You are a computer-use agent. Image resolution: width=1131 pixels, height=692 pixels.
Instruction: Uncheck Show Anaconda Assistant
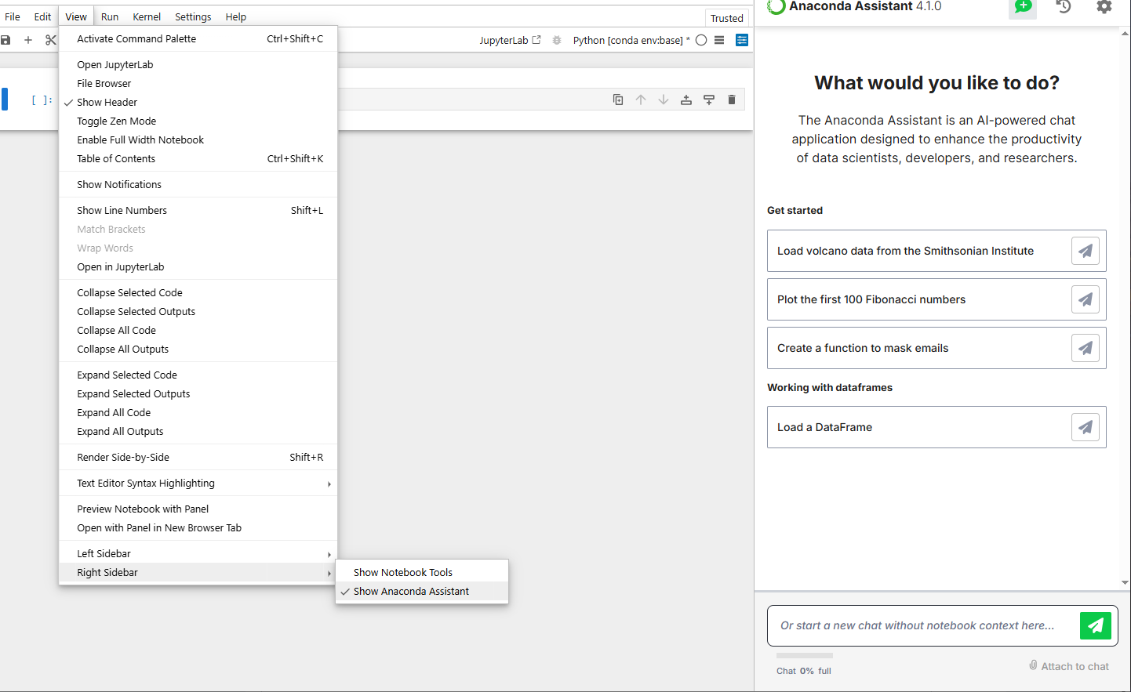coord(411,592)
